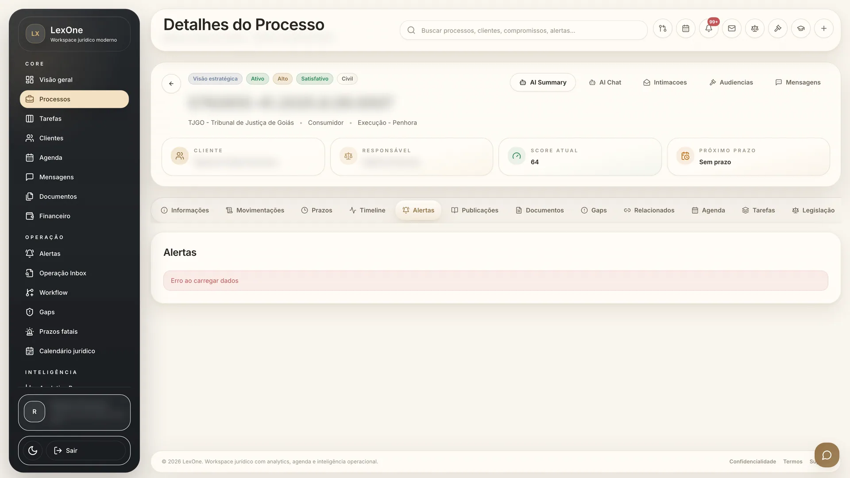Switch to the Intimacoes tab
This screenshot has height=478, width=850.
click(x=665, y=82)
